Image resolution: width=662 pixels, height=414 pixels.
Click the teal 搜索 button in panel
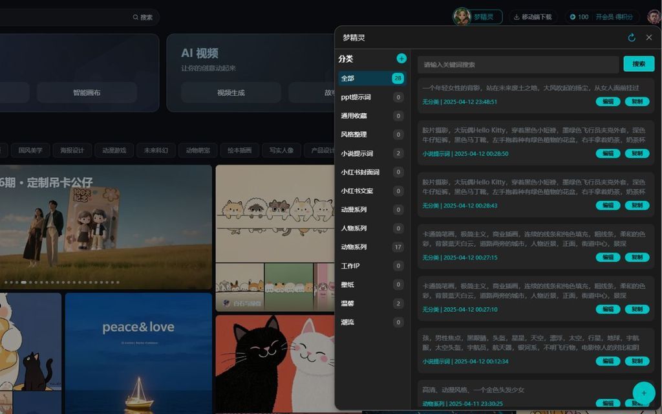tap(639, 64)
